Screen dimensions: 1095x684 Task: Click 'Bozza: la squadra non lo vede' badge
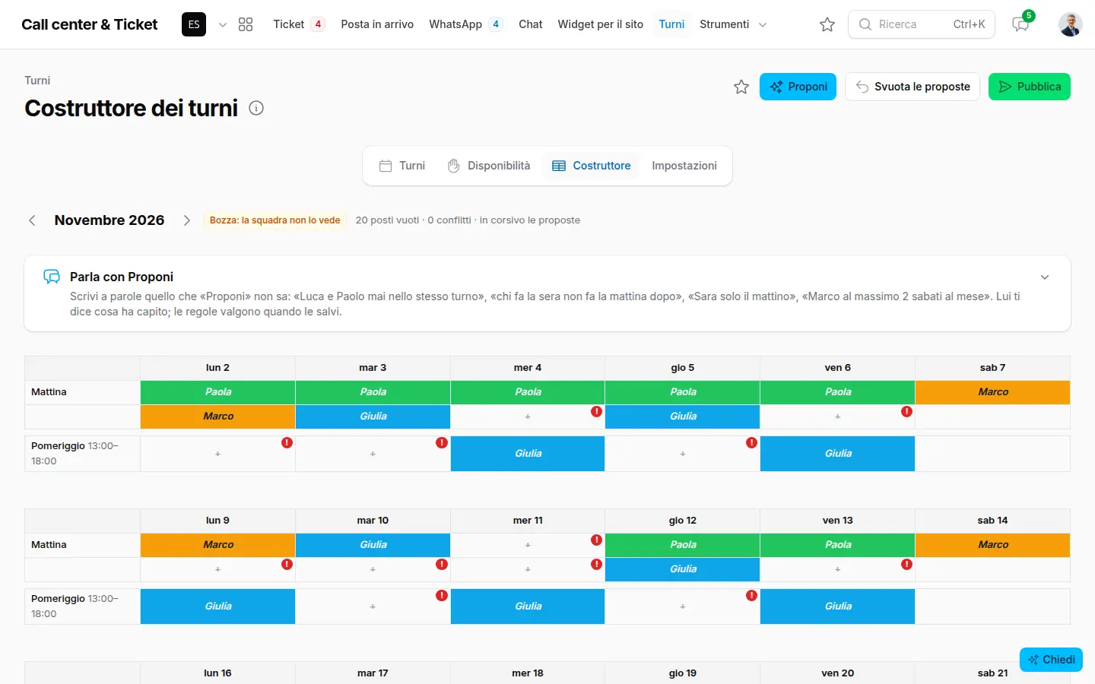point(275,220)
